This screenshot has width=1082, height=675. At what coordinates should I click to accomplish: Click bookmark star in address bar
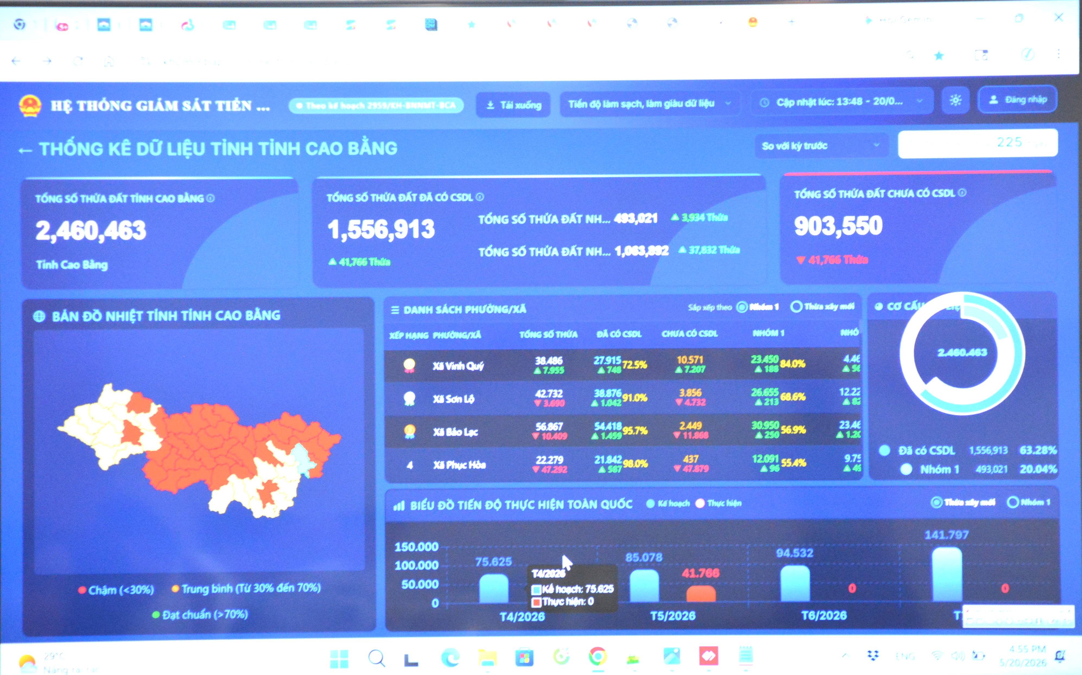click(x=939, y=56)
